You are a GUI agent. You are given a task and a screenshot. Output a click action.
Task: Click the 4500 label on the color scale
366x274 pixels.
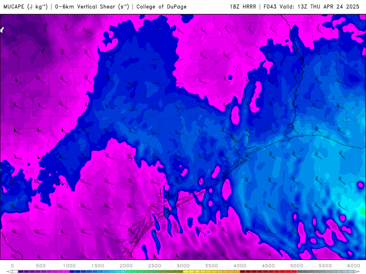click(x=268, y=266)
